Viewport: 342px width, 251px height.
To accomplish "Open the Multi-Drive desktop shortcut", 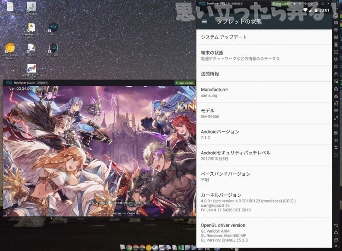I will pyautogui.click(x=53, y=50).
